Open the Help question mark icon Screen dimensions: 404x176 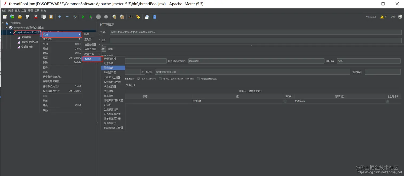[x=154, y=17]
